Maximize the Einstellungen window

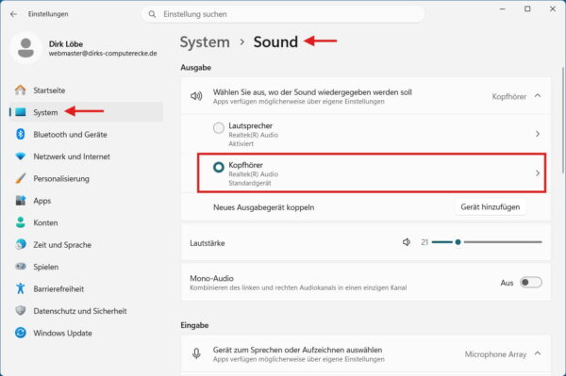527,9
